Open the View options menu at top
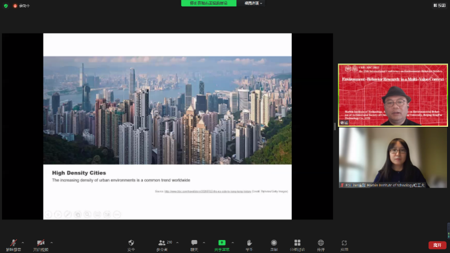This screenshot has height=253, width=450. pos(254,3)
